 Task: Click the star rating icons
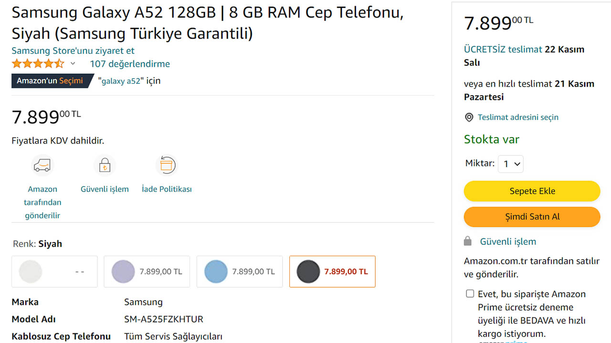coord(38,63)
